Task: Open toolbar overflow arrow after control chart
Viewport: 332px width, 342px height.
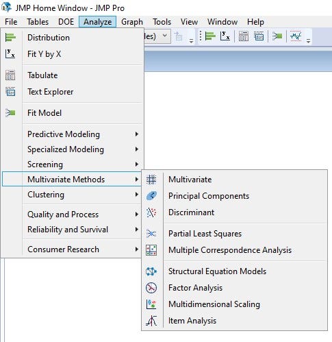Action: (x=308, y=41)
